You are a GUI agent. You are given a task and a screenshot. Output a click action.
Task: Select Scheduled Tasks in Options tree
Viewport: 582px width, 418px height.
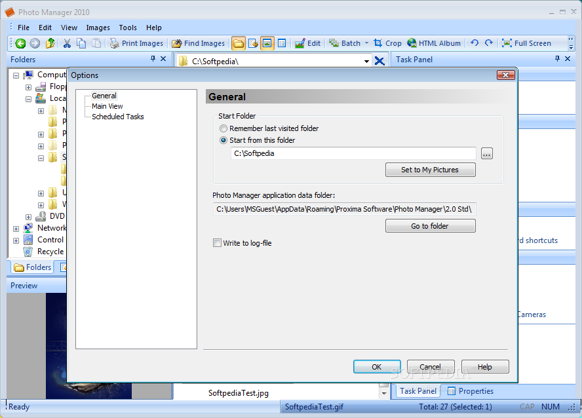(x=118, y=117)
